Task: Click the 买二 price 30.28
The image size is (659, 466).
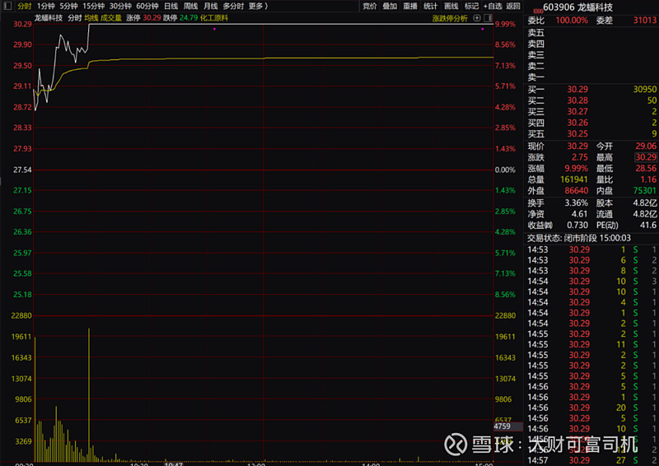Action: coord(577,100)
